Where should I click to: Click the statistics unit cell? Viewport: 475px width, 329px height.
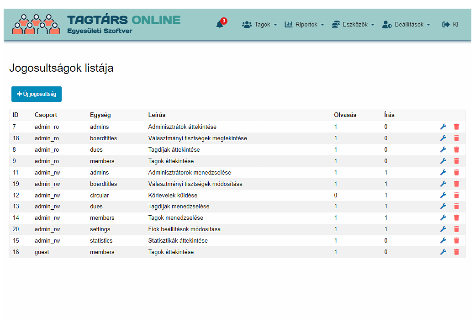[101, 240]
